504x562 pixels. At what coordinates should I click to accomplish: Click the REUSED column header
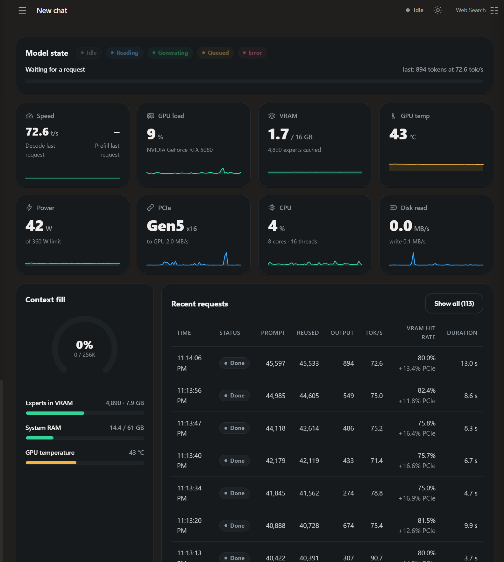pos(308,333)
